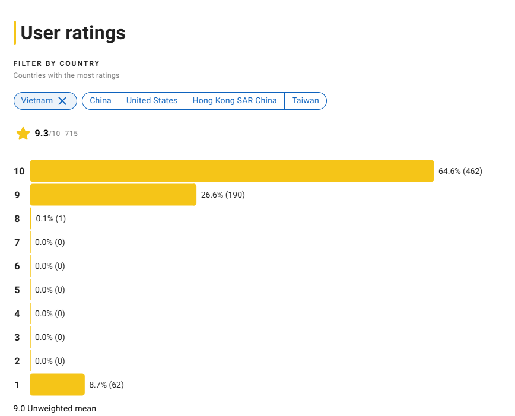Click the 10-star rating bar
This screenshot has width=515, height=416.
232,171
